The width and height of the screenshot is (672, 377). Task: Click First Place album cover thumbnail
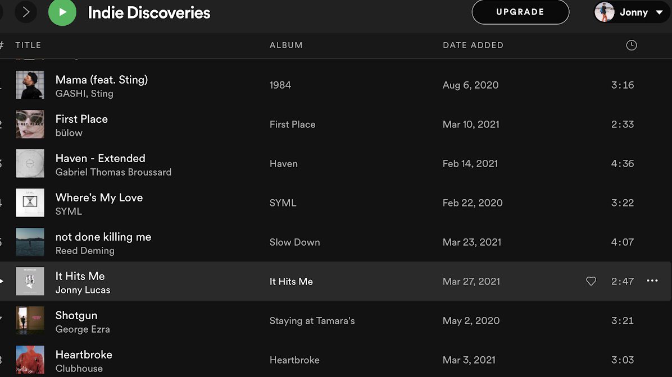click(x=30, y=124)
